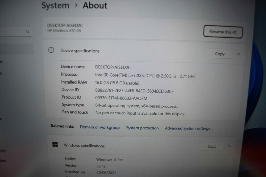Select the Windows 11 Pro edition value

coord(110,160)
